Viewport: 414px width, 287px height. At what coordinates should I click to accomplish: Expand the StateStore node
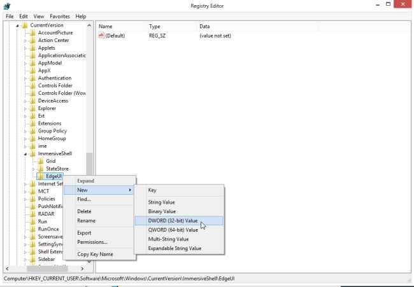click(33, 169)
